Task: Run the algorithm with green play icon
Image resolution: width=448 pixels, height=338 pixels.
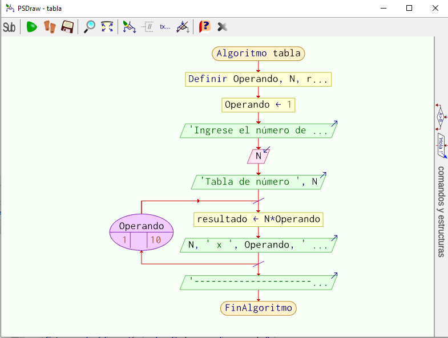Action: 32,27
